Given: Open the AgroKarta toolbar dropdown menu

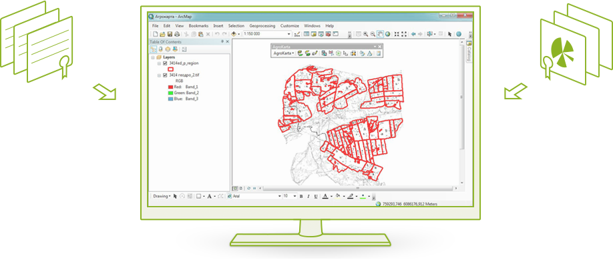Looking at the screenshot, I should click(x=284, y=53).
